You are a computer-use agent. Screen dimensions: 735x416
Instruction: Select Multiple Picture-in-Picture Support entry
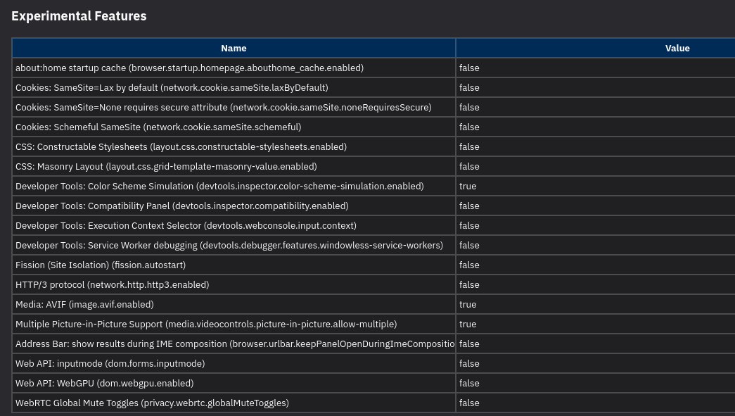point(206,324)
